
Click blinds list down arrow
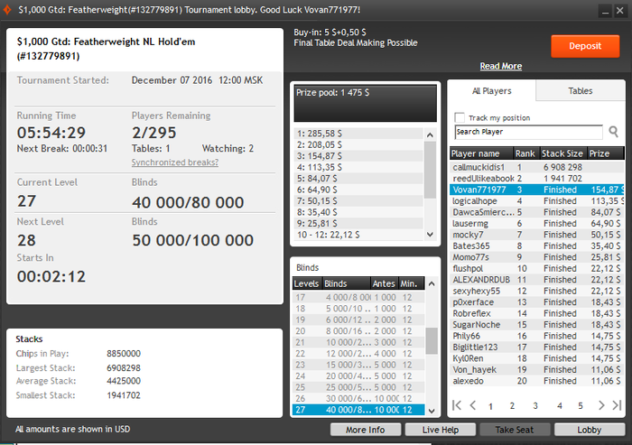tap(432, 411)
